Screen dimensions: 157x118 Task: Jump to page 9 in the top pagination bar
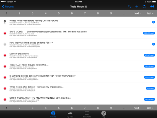point(111,13)
